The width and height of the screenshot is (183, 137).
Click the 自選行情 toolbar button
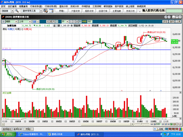point(103,11)
